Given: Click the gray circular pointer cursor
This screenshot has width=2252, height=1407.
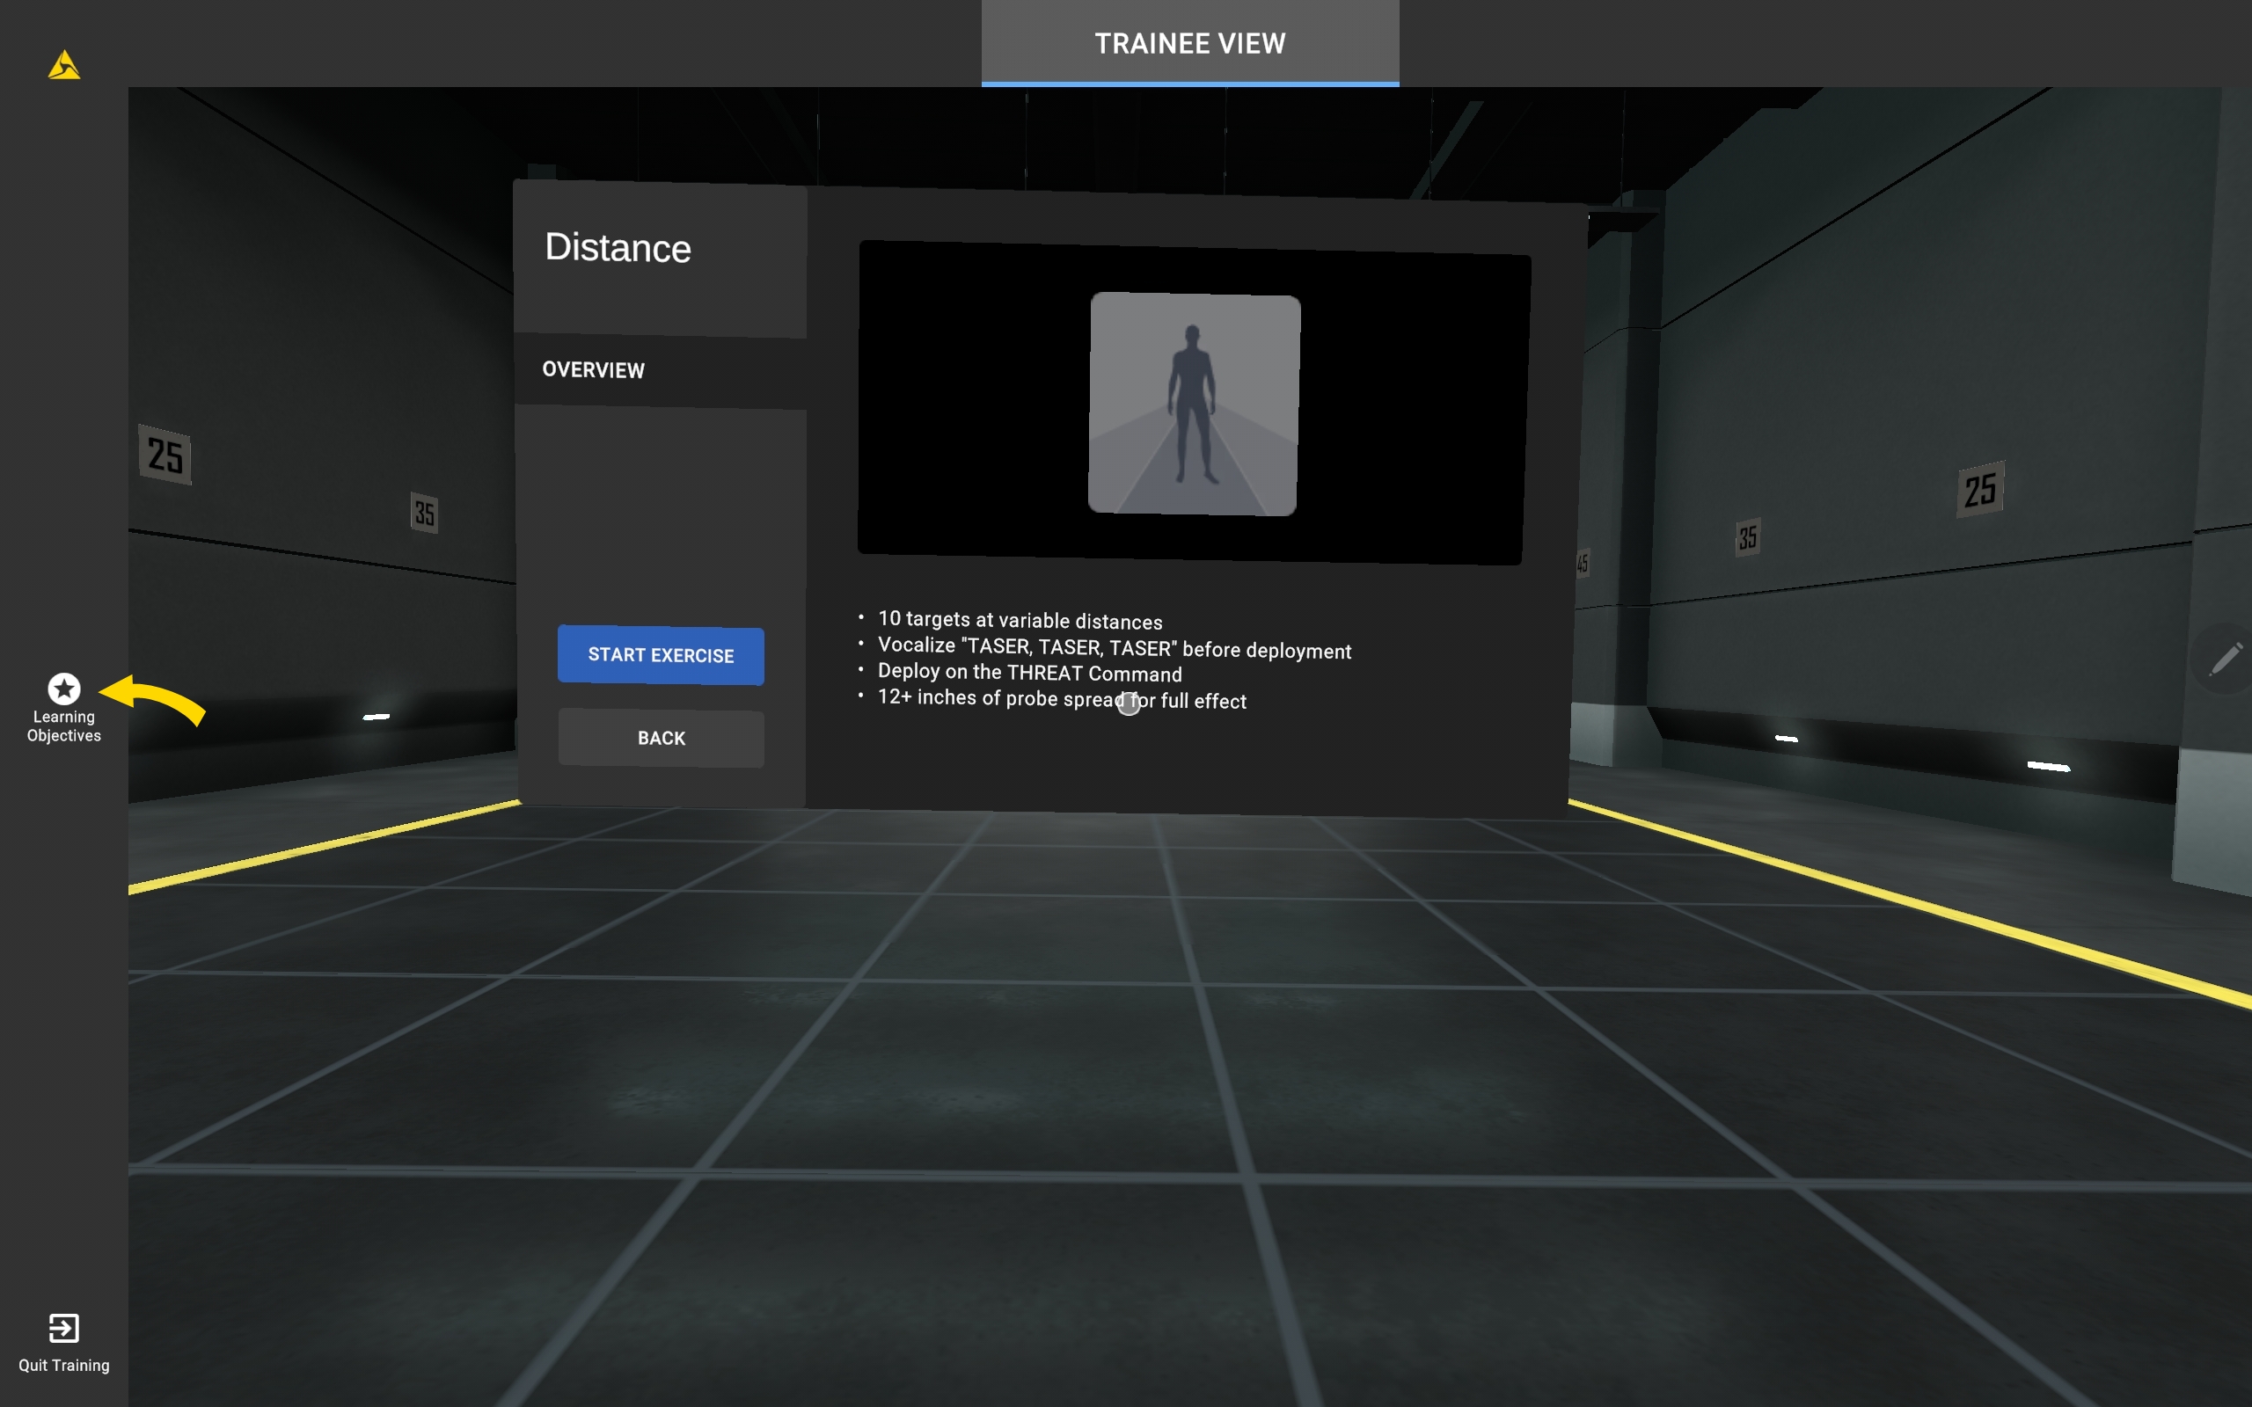Looking at the screenshot, I should tap(1128, 704).
